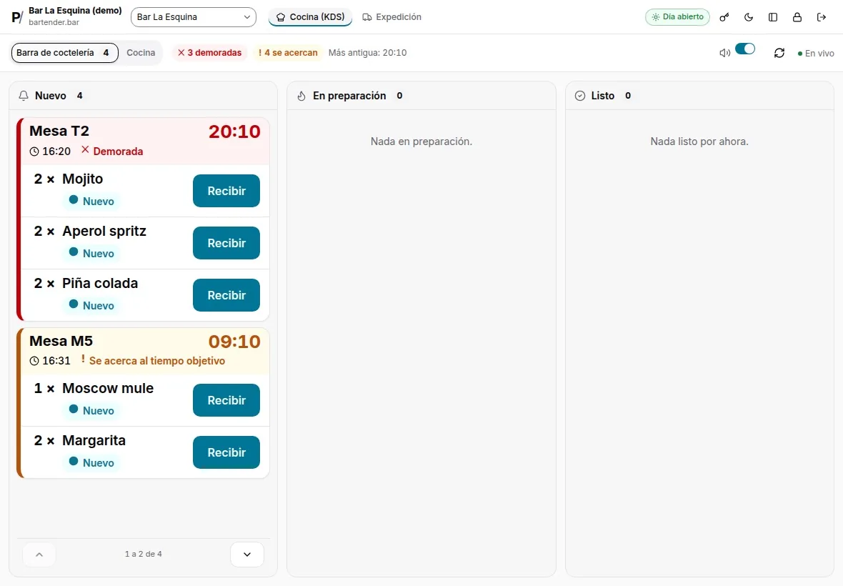Switch to dark mode moon icon
This screenshot has height=586, width=843.
click(x=749, y=17)
